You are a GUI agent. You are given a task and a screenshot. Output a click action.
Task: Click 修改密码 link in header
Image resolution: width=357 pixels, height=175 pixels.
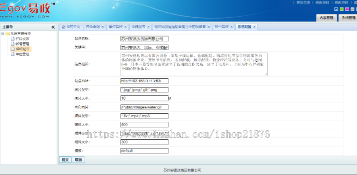coord(341,3)
